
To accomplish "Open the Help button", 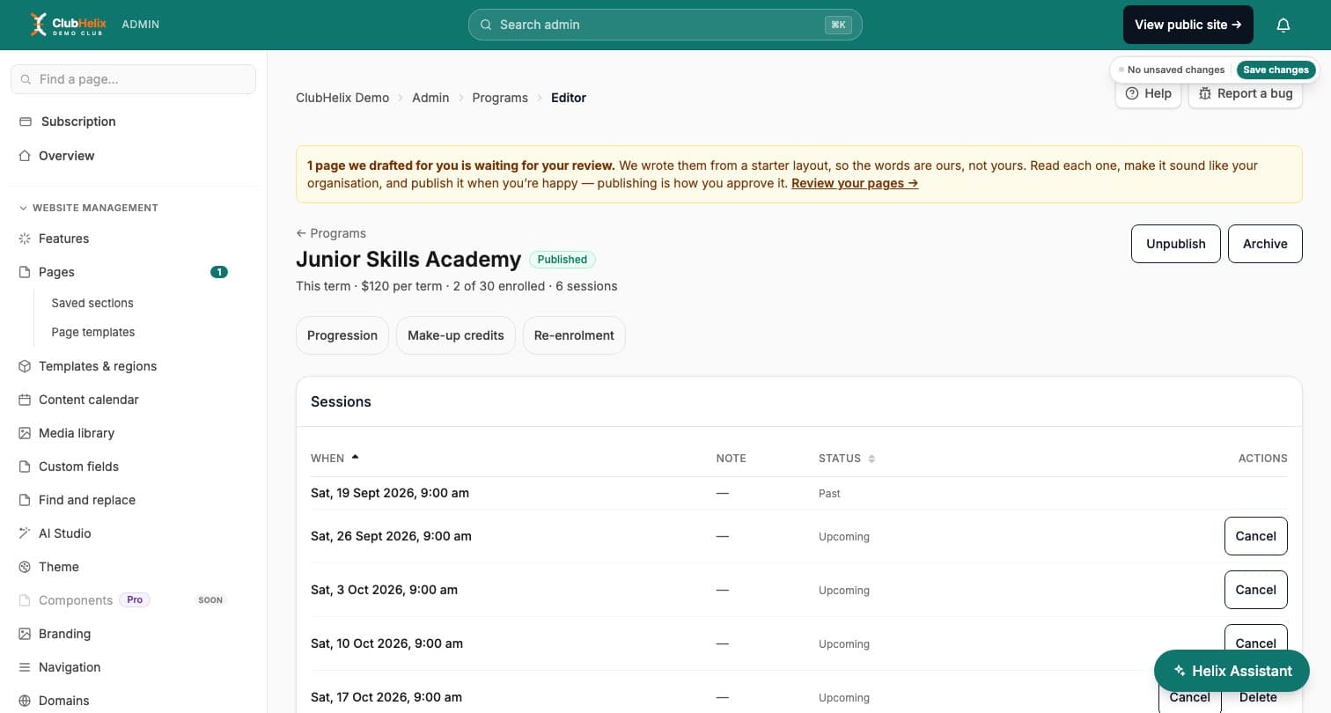I will click(1148, 93).
